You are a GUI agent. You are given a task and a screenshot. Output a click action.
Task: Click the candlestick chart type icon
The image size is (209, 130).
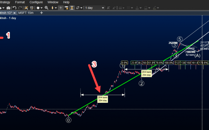point(52,8)
